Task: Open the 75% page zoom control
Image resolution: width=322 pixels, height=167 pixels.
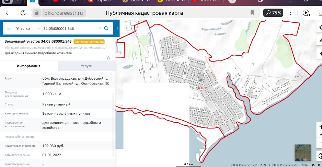Action: point(274,13)
